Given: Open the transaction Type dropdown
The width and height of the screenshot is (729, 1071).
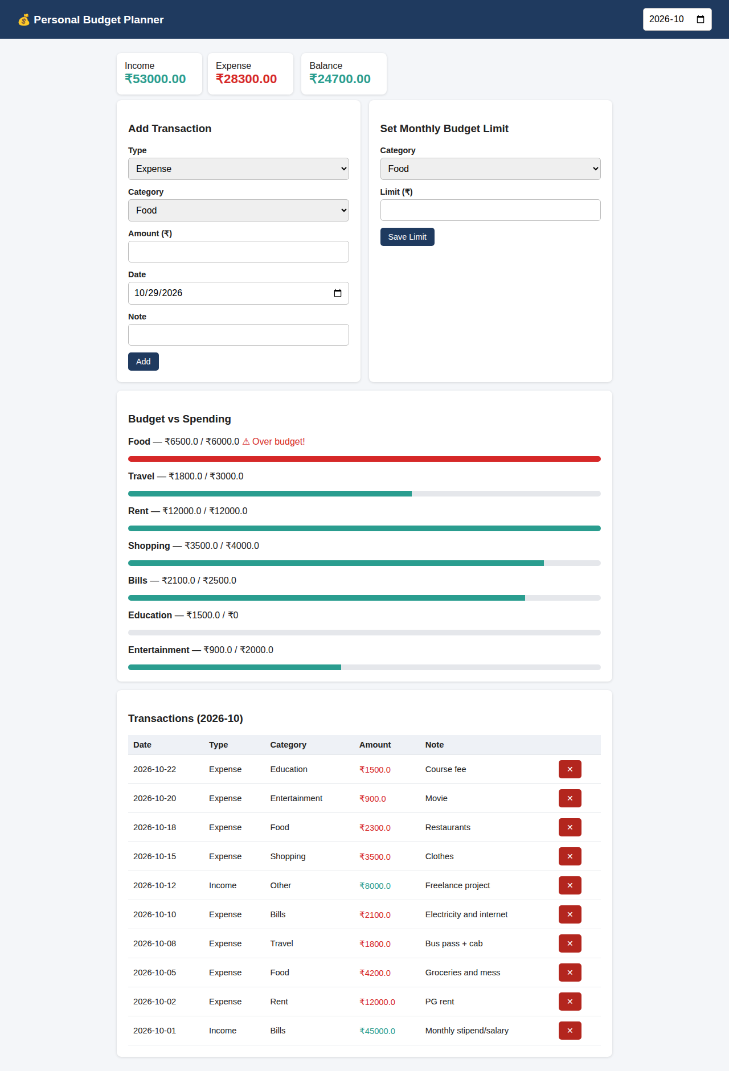Looking at the screenshot, I should point(239,169).
